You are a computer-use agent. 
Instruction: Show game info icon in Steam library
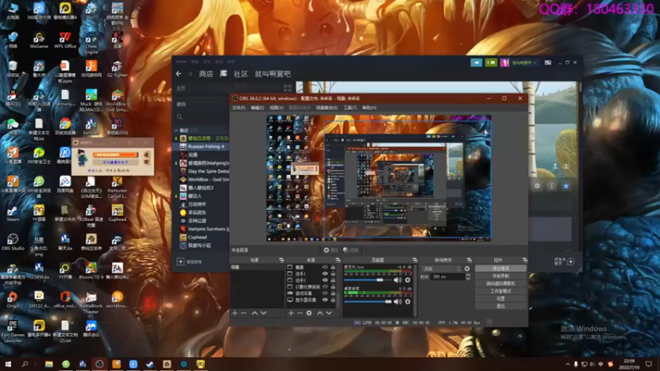point(551,185)
